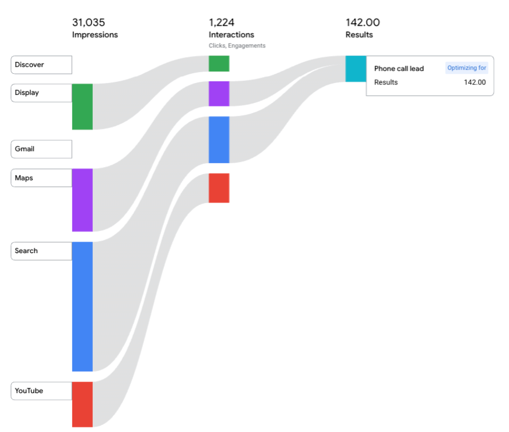
Task: Click the teal Results bar
Action: (x=355, y=69)
